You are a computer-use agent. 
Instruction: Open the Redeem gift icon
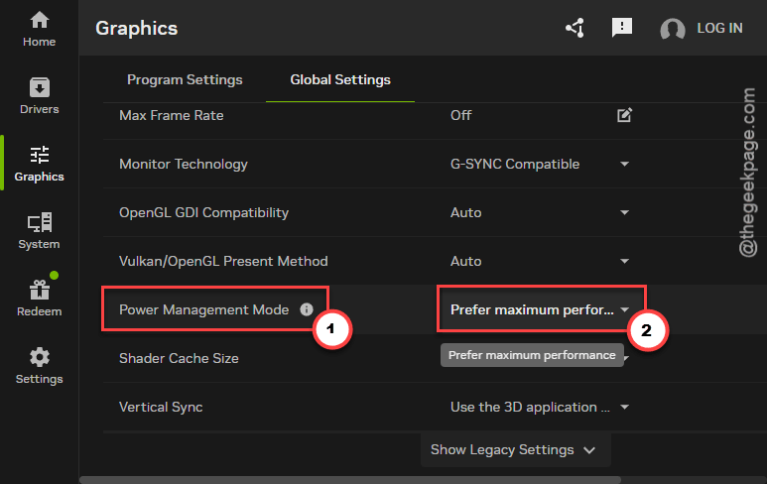click(39, 290)
